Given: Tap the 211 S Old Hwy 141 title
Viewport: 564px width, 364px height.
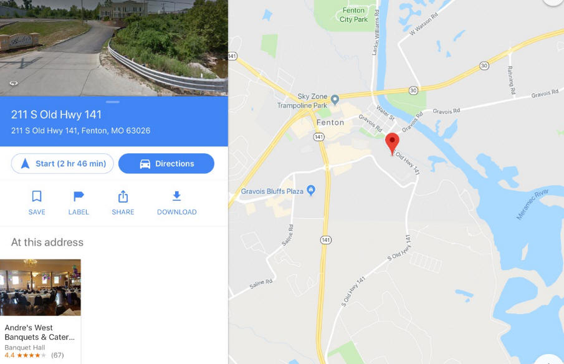Looking at the screenshot, I should click(56, 115).
